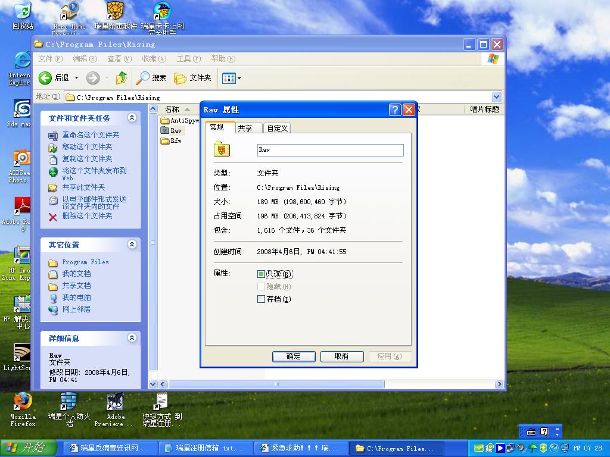Screen dimensions: 610x457
Task: Click the dialog help question-mark button
Action: point(395,110)
